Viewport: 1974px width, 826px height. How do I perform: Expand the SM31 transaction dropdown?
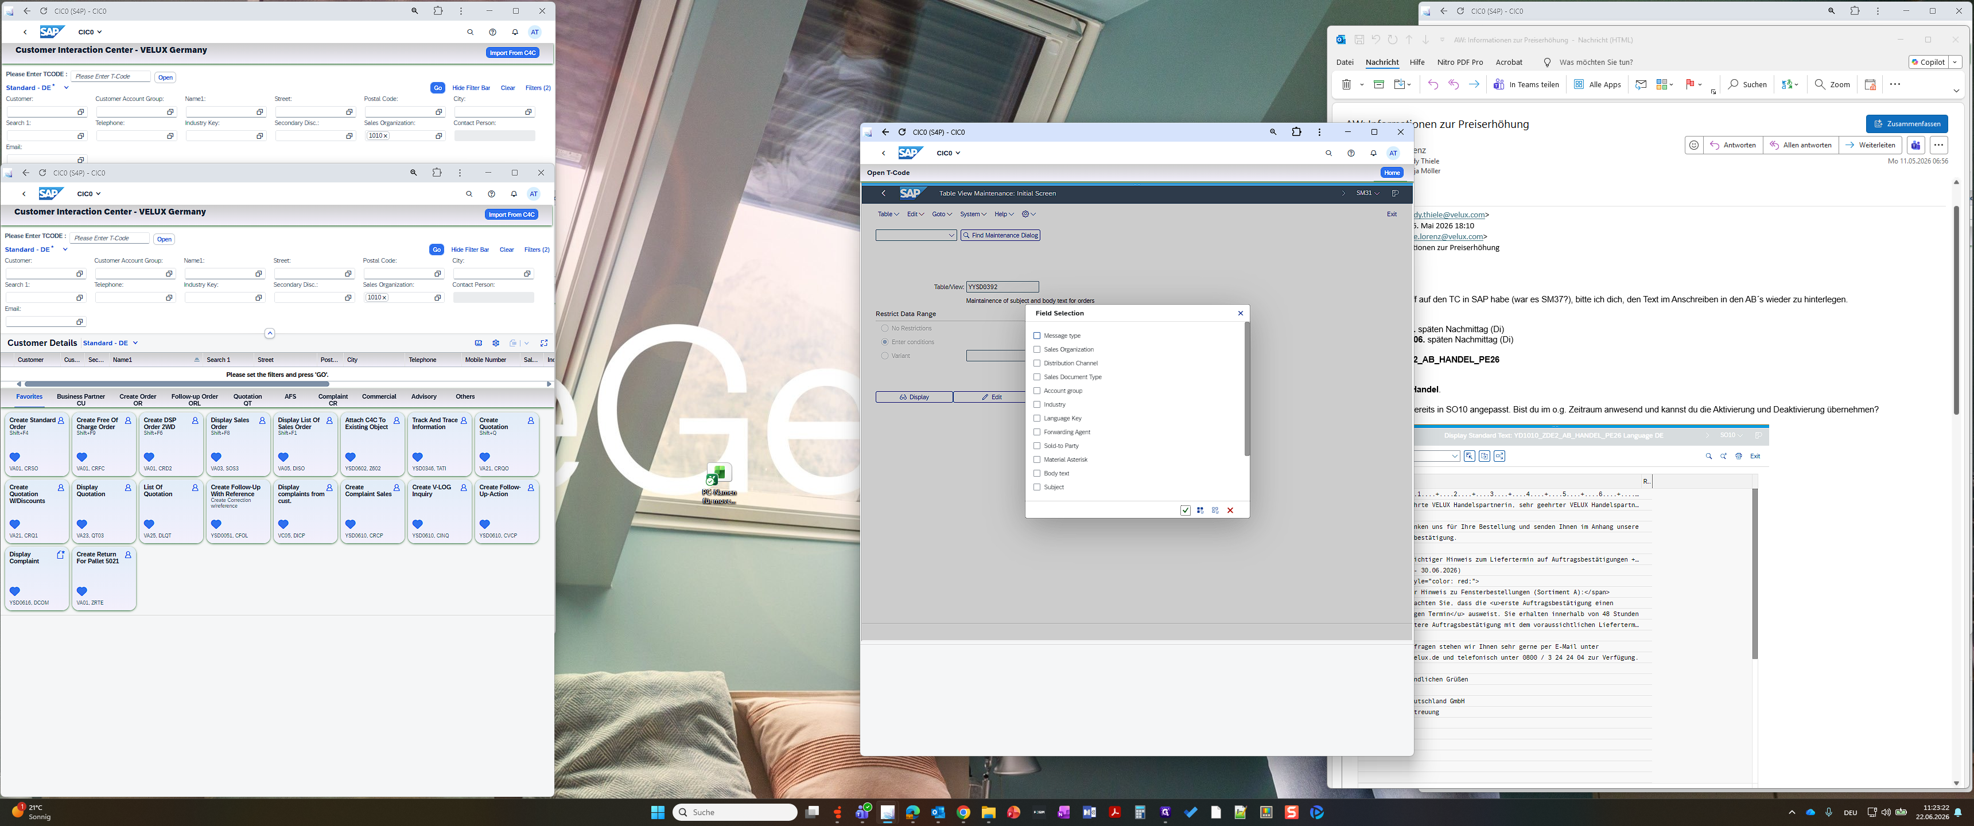pyautogui.click(x=1367, y=193)
